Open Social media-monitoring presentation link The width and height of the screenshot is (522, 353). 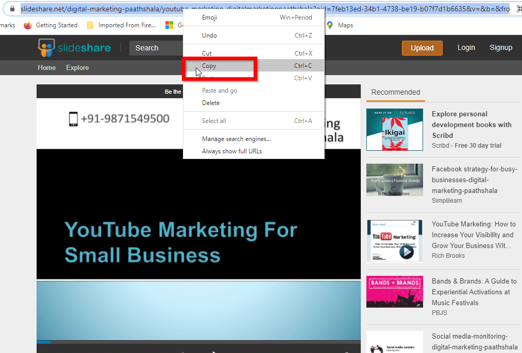click(x=475, y=341)
